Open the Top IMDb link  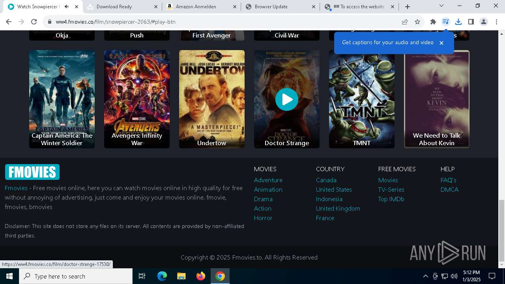(391, 199)
